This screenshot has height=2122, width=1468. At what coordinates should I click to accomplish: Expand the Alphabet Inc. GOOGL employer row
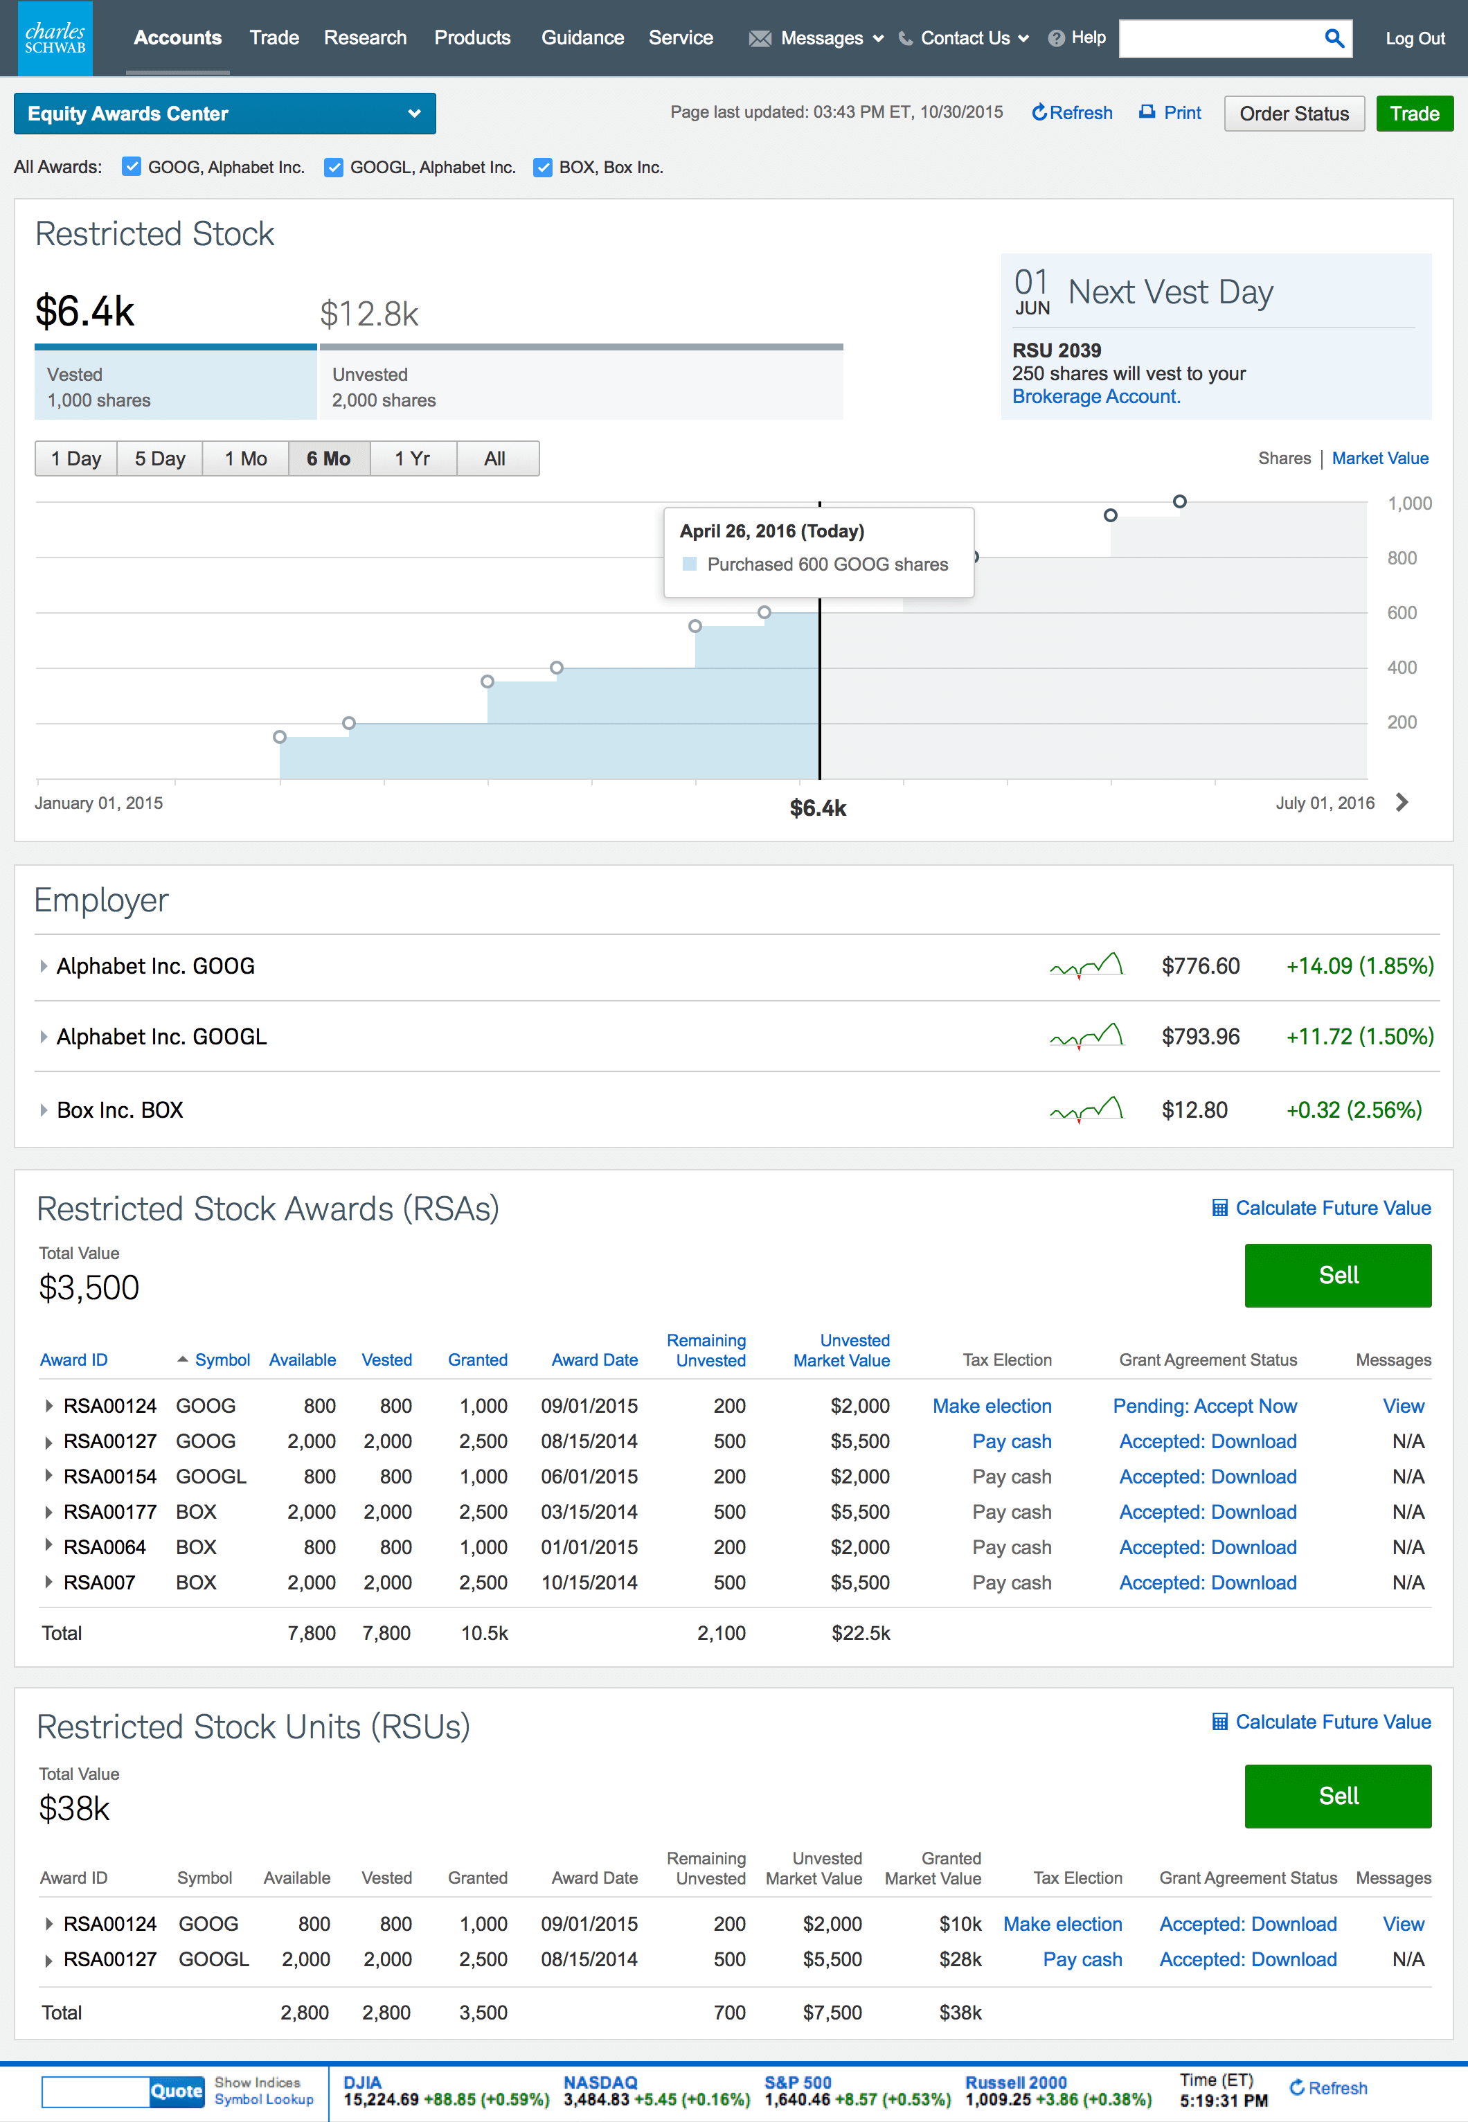[43, 1037]
